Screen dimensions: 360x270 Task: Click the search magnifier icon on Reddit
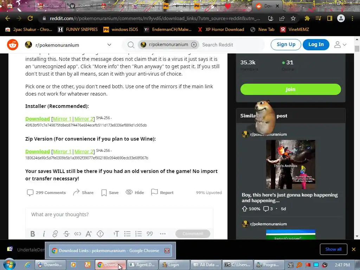pos(131,45)
